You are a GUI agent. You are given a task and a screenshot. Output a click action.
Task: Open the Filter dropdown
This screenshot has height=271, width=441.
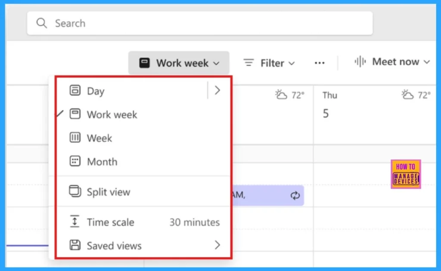[269, 63]
